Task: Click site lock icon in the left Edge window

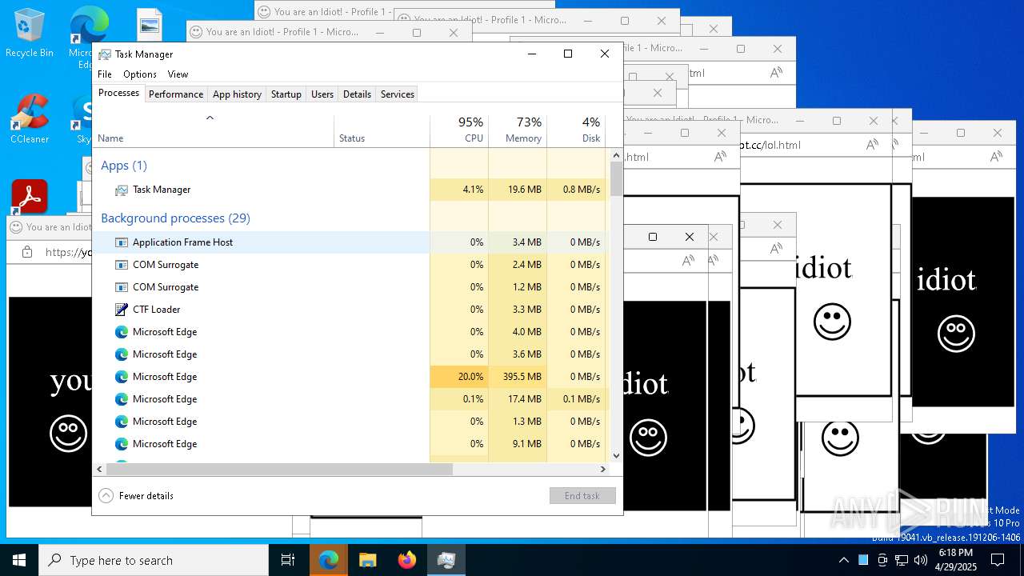Action: coord(27,252)
